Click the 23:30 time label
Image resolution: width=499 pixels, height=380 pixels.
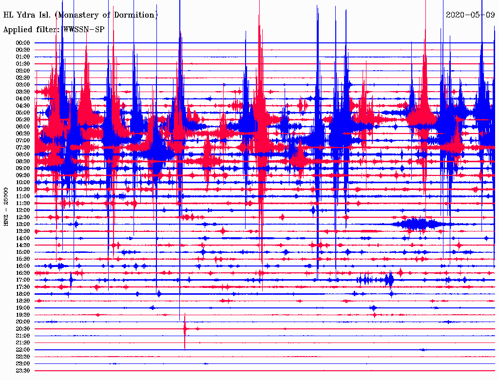pos(23,371)
